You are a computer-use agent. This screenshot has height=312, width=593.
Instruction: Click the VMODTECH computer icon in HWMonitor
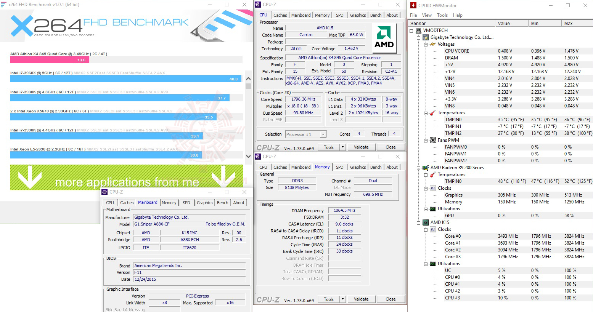tap(418, 30)
